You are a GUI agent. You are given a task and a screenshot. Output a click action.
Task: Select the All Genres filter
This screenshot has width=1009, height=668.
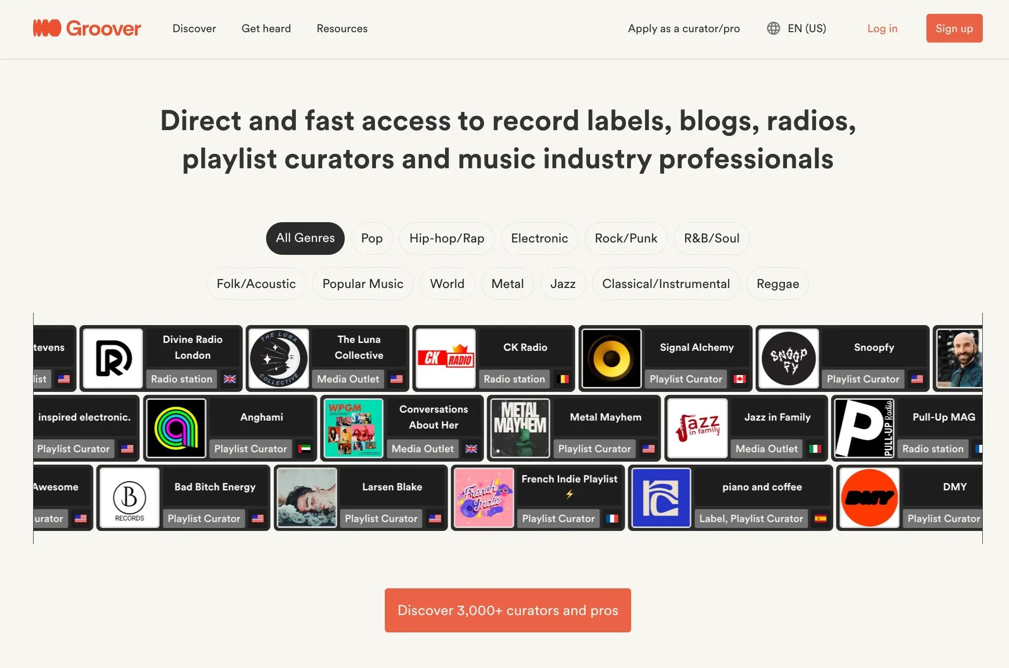[305, 238]
